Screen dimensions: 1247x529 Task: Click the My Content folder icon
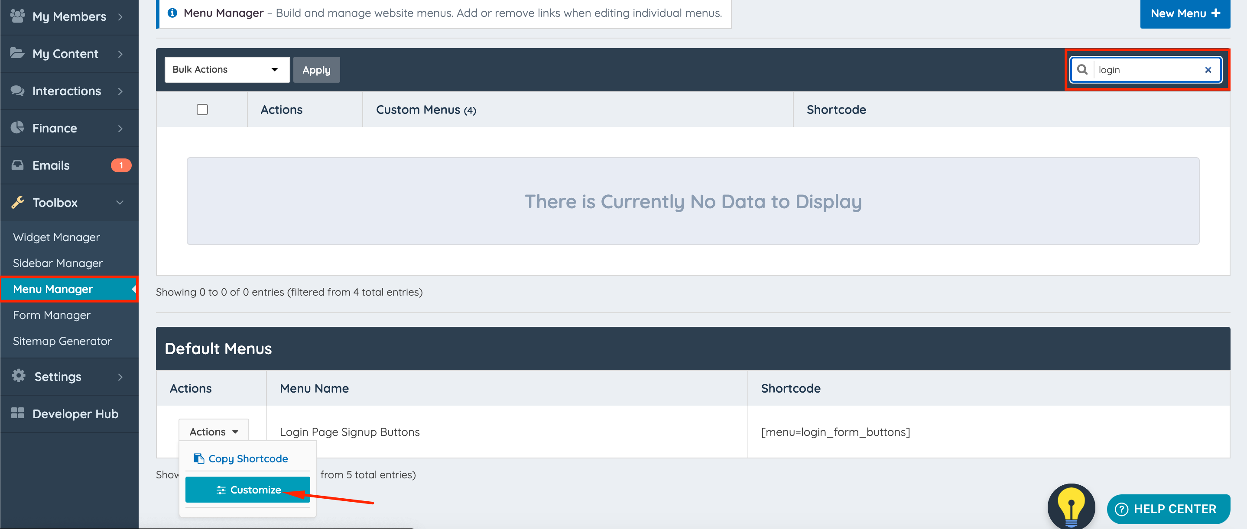[x=17, y=53]
